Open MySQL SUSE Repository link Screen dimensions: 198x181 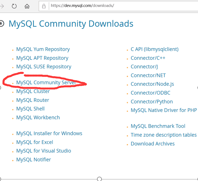tap(44, 67)
